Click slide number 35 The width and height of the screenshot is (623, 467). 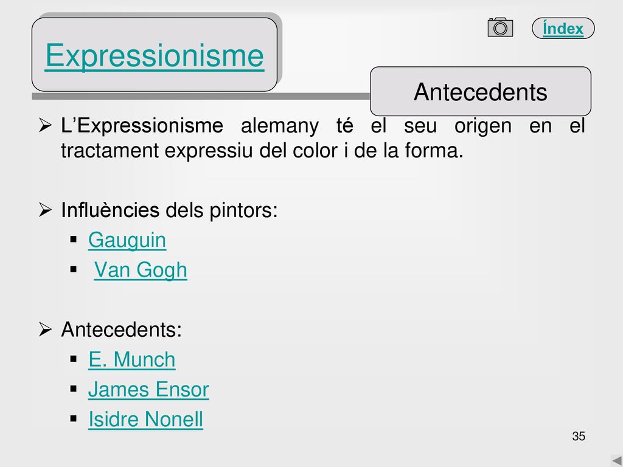click(579, 436)
